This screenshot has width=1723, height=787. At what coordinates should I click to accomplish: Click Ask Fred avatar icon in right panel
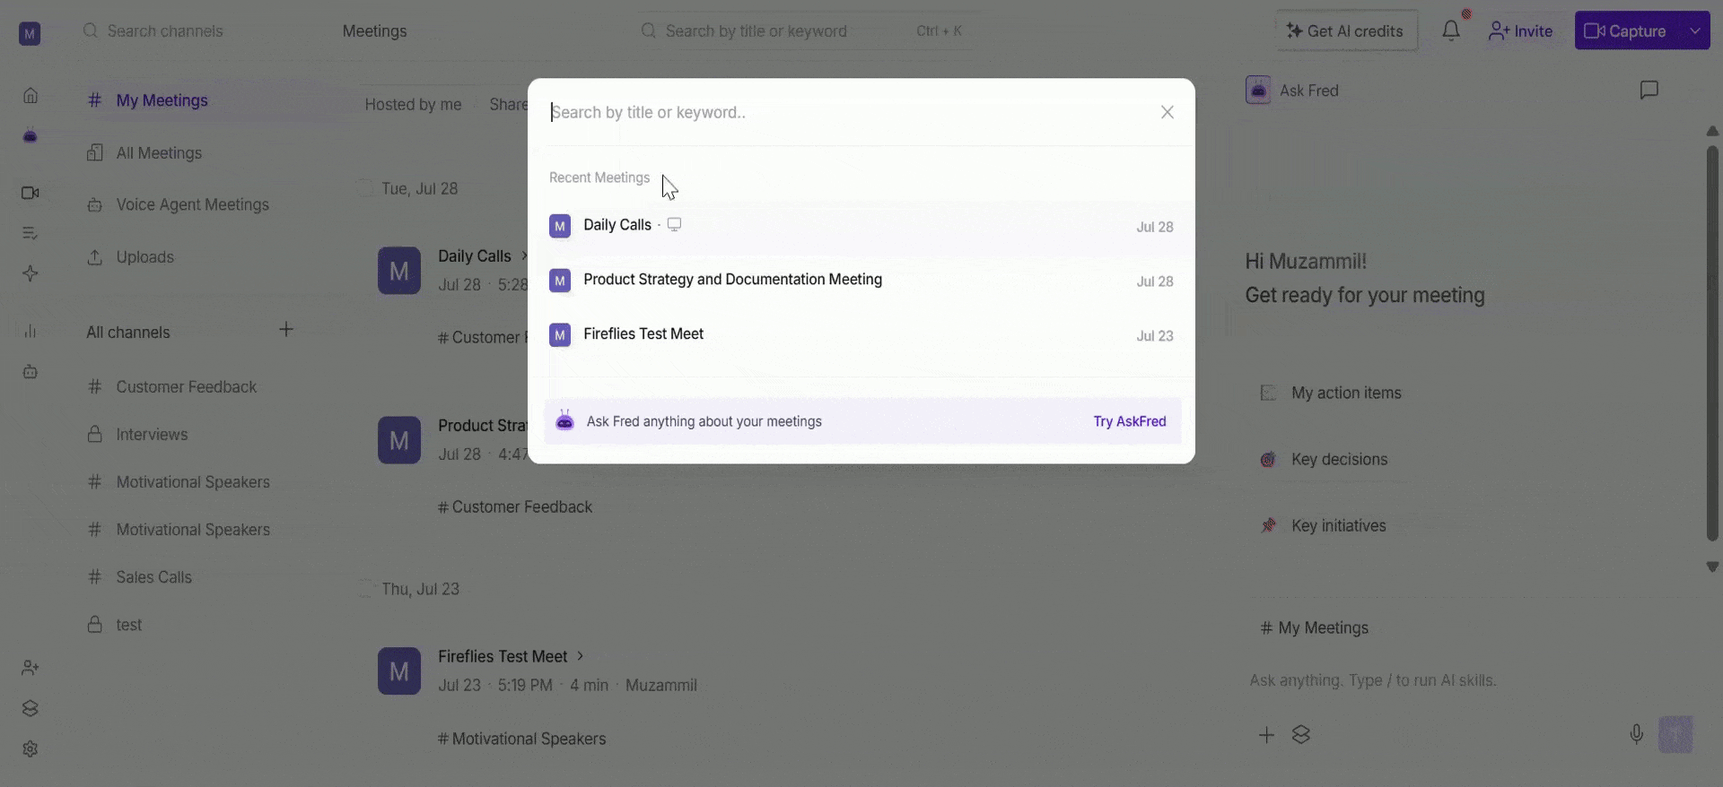coord(1258,91)
